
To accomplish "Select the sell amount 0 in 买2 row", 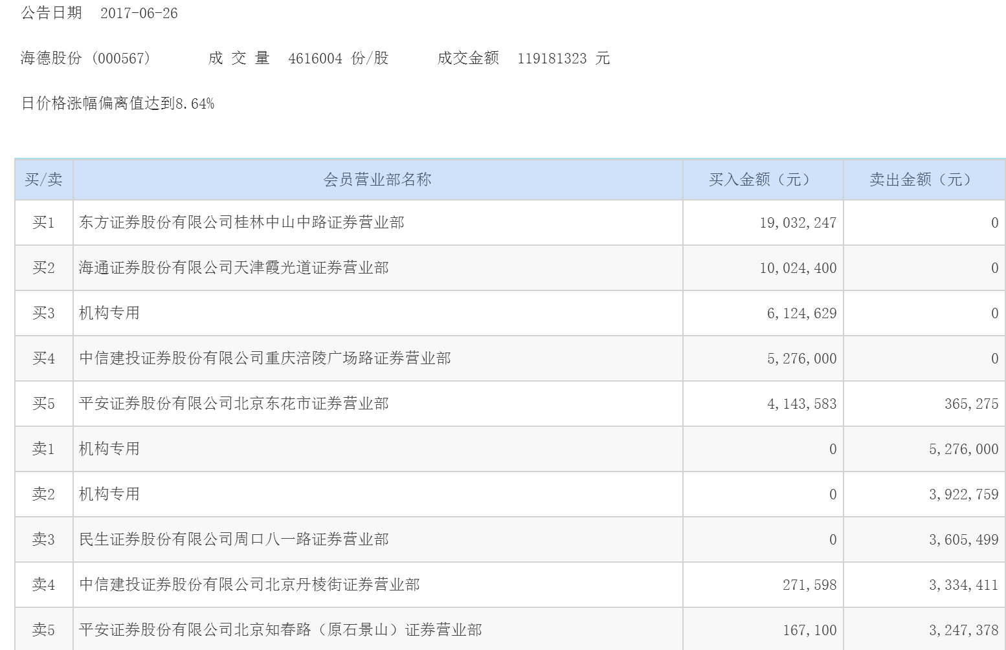I will coord(995,268).
